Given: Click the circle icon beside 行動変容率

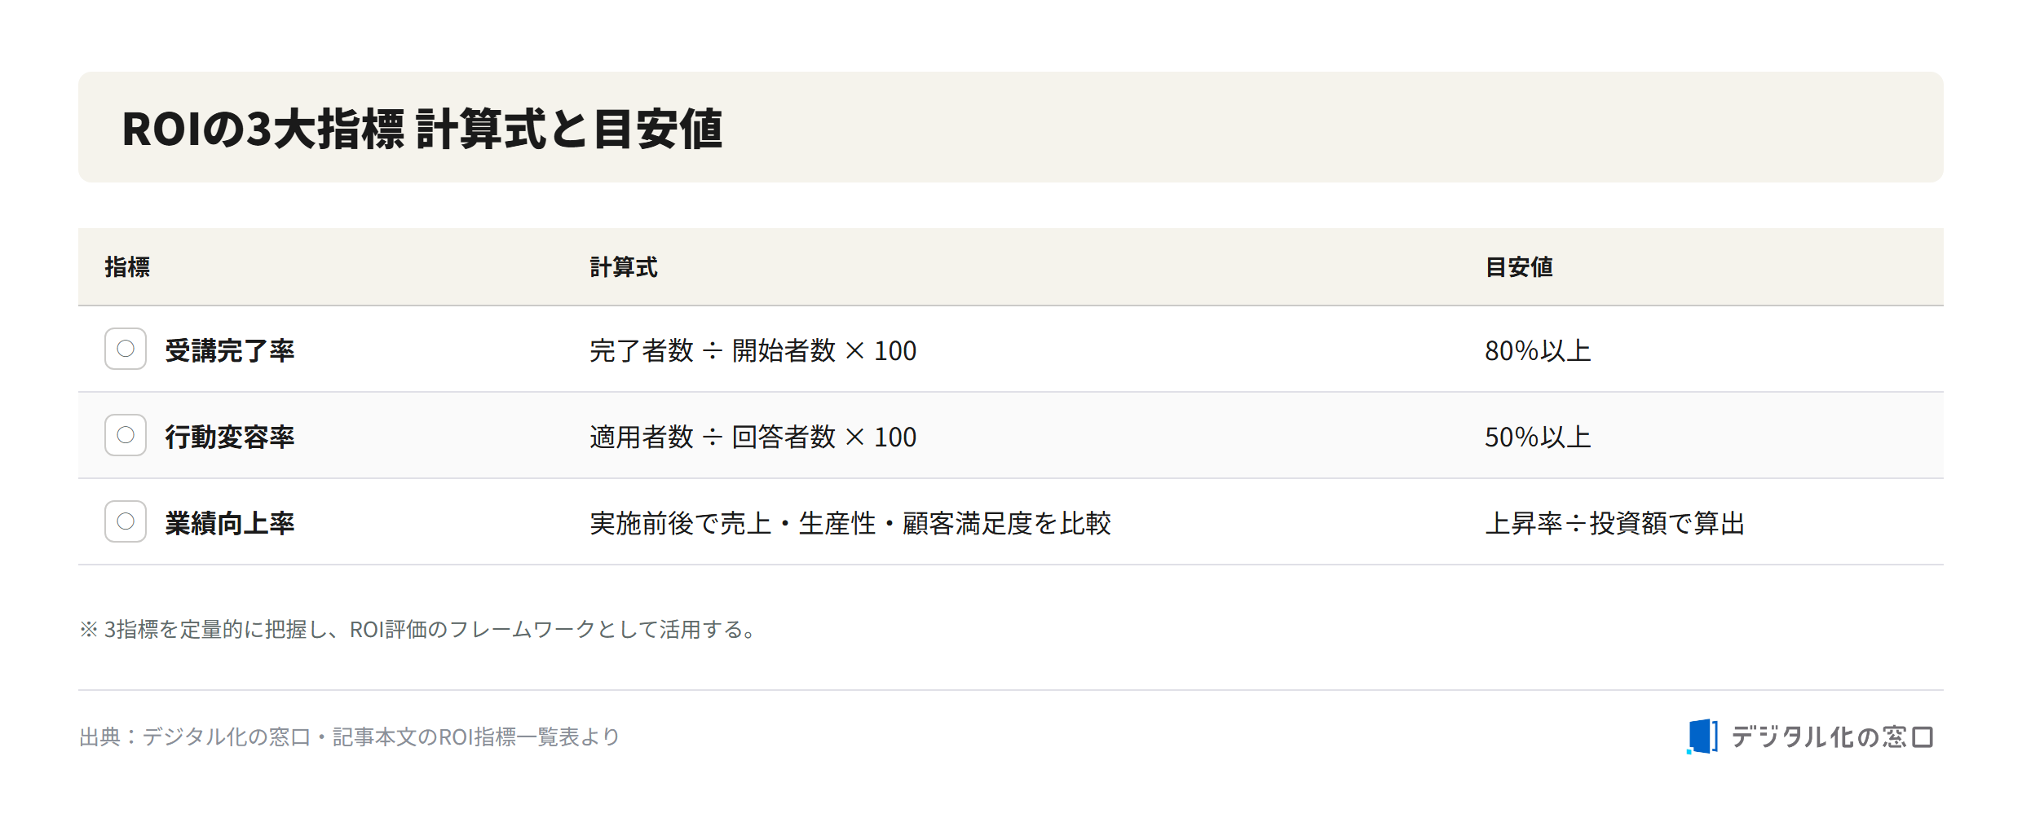Looking at the screenshot, I should click(126, 435).
